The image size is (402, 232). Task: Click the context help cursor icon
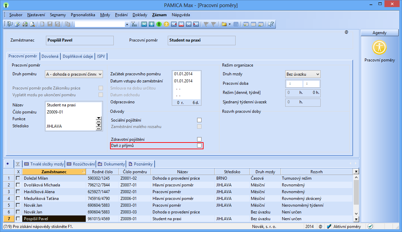coord(271,24)
